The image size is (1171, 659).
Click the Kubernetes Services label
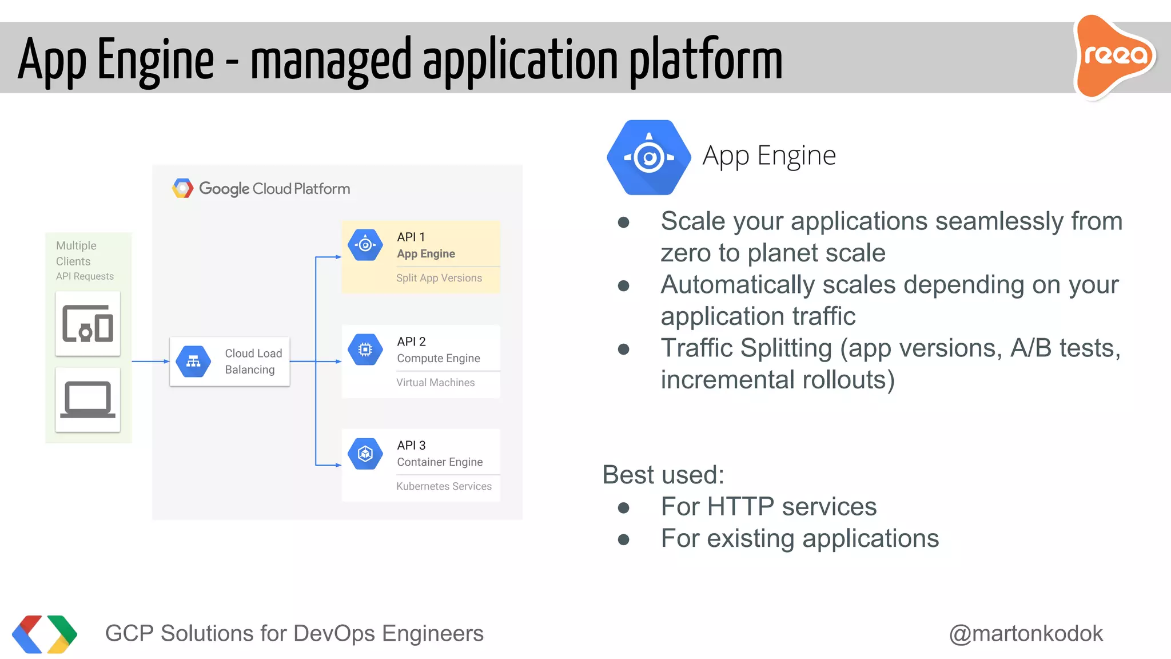pos(444,486)
